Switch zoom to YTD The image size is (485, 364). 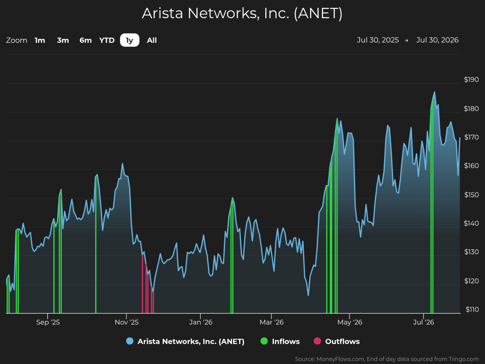[x=107, y=40]
